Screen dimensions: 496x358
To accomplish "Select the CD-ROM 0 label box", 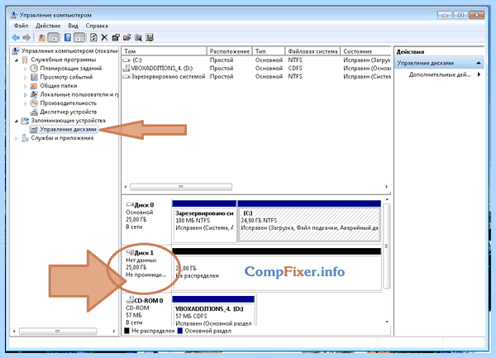I will pyautogui.click(x=146, y=311).
